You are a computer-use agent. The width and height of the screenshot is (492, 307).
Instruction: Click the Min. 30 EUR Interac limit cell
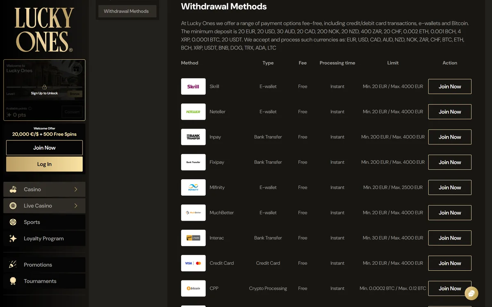point(393,238)
